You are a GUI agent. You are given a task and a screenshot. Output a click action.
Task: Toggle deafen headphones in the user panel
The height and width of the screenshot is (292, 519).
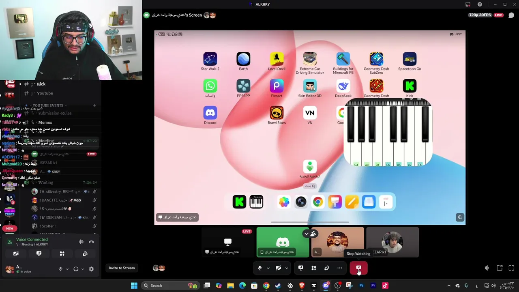coord(76,269)
